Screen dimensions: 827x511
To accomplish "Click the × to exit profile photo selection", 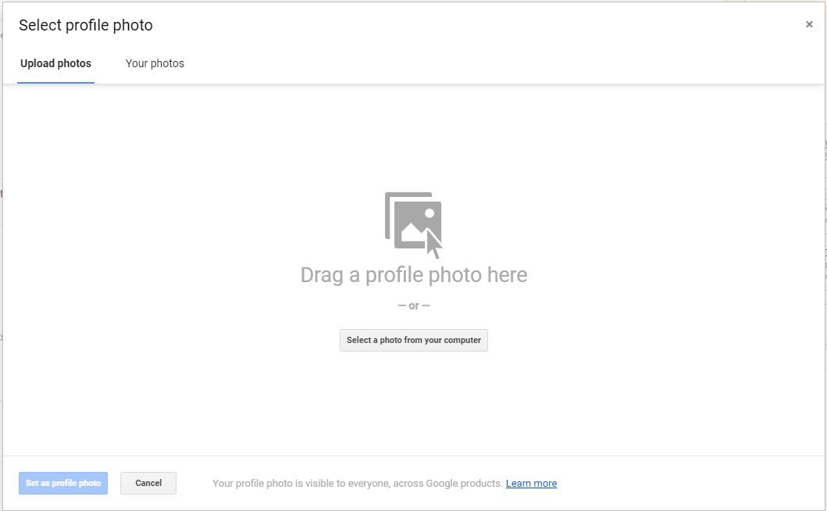I will tap(810, 23).
